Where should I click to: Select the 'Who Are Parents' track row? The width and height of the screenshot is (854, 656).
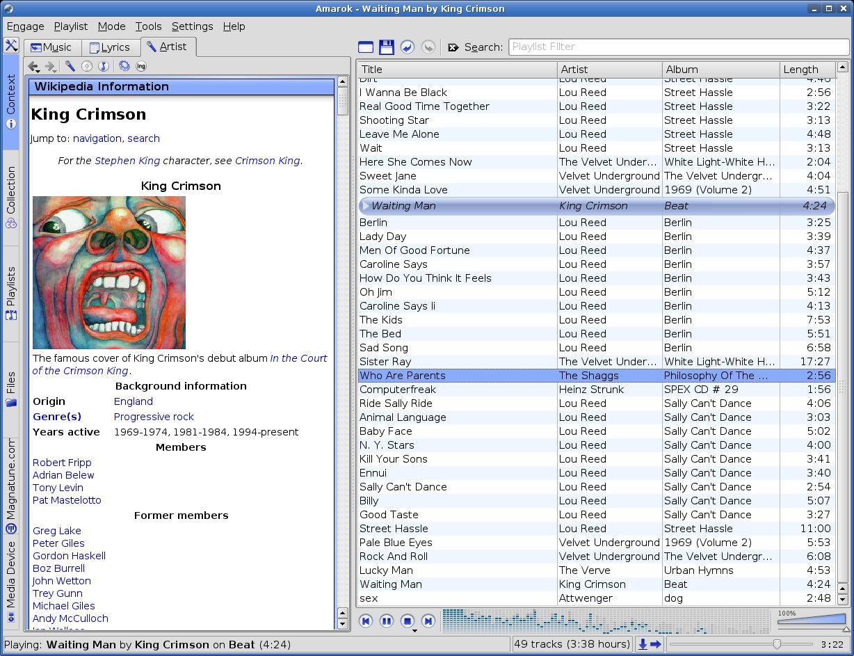pyautogui.click(x=597, y=376)
